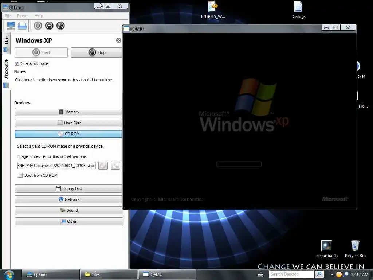Switch to QEMU taskbar button
The width and height of the screenshot is (373, 280).
167,275
